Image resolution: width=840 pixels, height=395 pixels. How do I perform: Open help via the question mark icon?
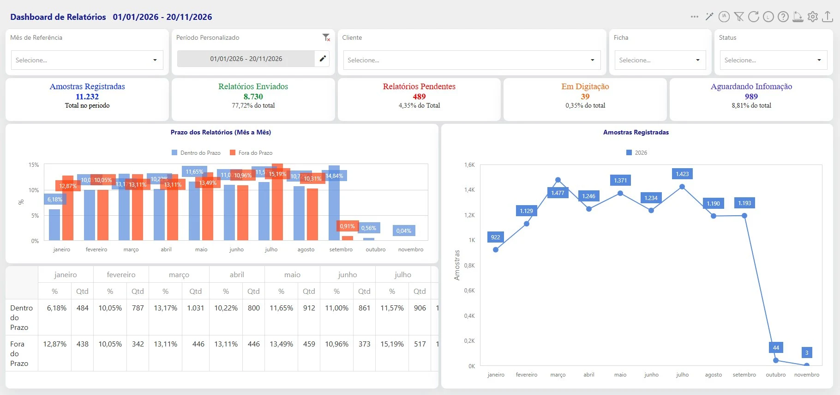[783, 17]
